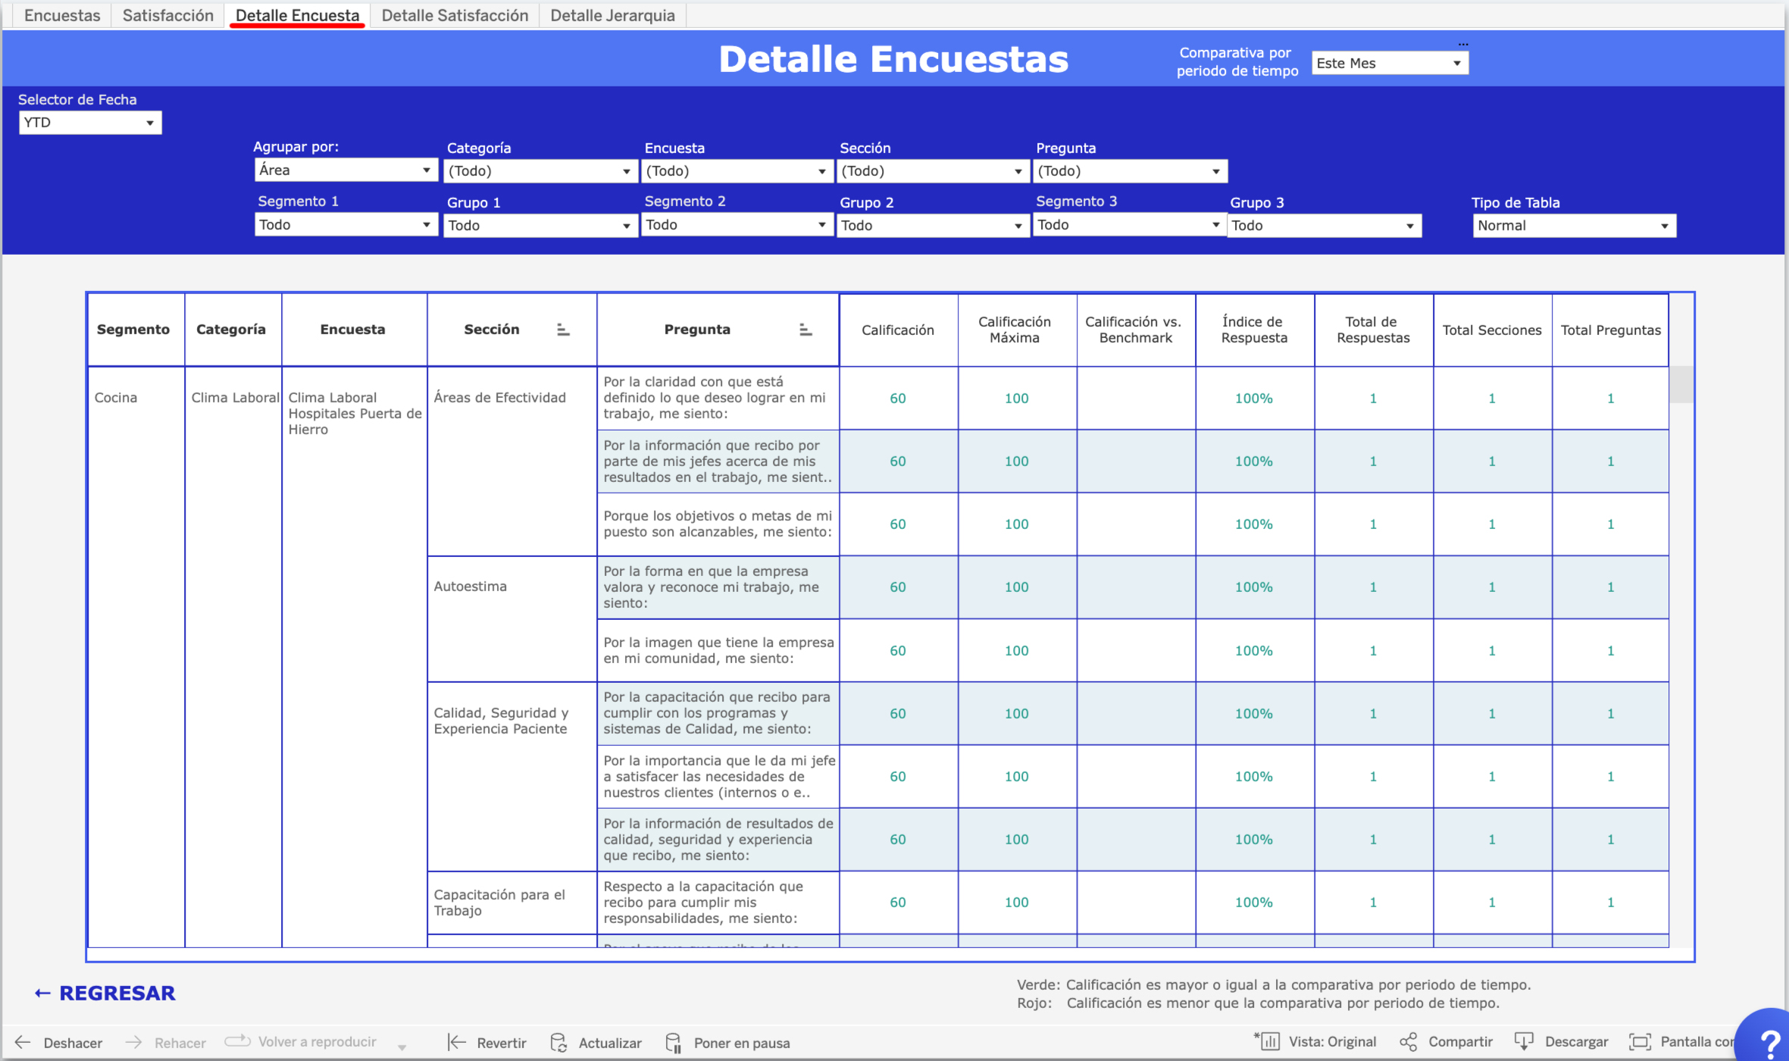Click the Rehacer forward arrow icon
The image size is (1789, 1061).
pyautogui.click(x=133, y=1043)
